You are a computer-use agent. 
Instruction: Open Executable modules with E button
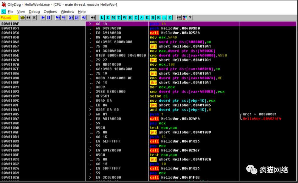coord(108,18)
